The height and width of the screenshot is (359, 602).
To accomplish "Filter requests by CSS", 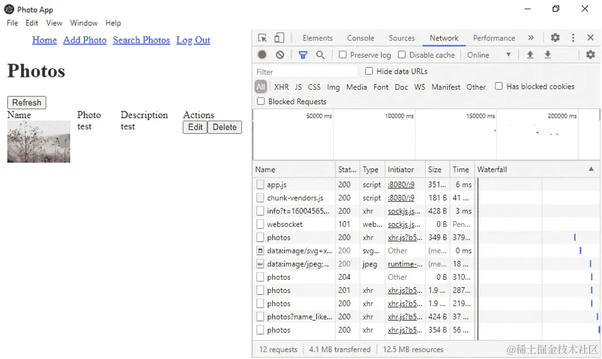I will tap(314, 87).
